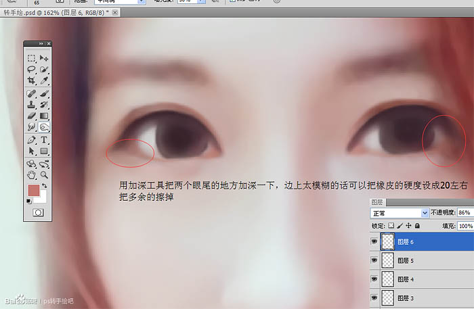
Task: Open the exposure slider arrow in options bar
Action: (x=201, y=1)
